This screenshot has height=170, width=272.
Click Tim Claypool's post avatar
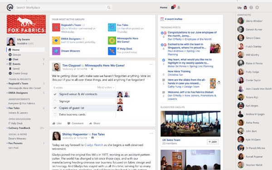click(x=56, y=67)
